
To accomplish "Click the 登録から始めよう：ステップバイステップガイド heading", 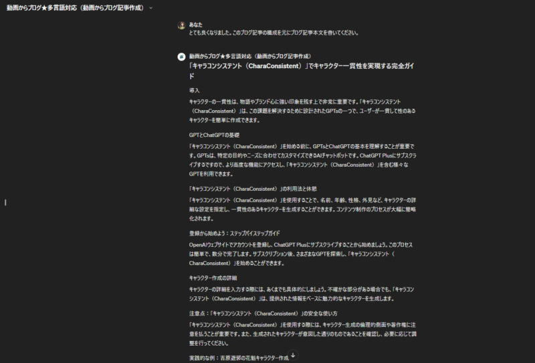I will tap(235, 234).
